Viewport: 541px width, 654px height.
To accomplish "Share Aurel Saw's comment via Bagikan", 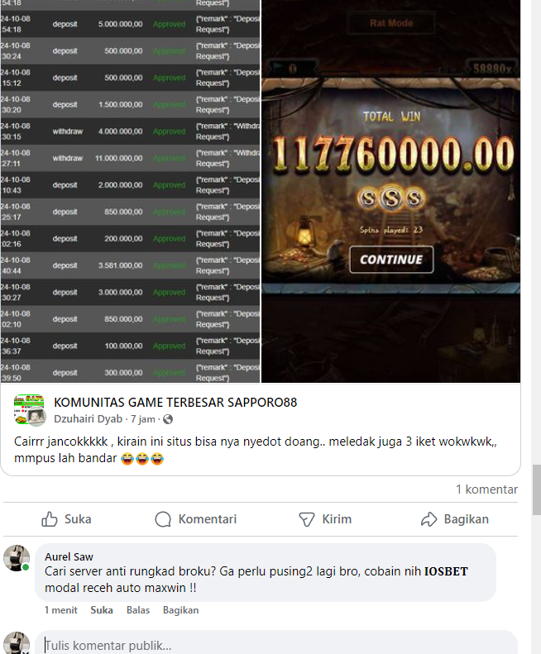I will tap(181, 610).
